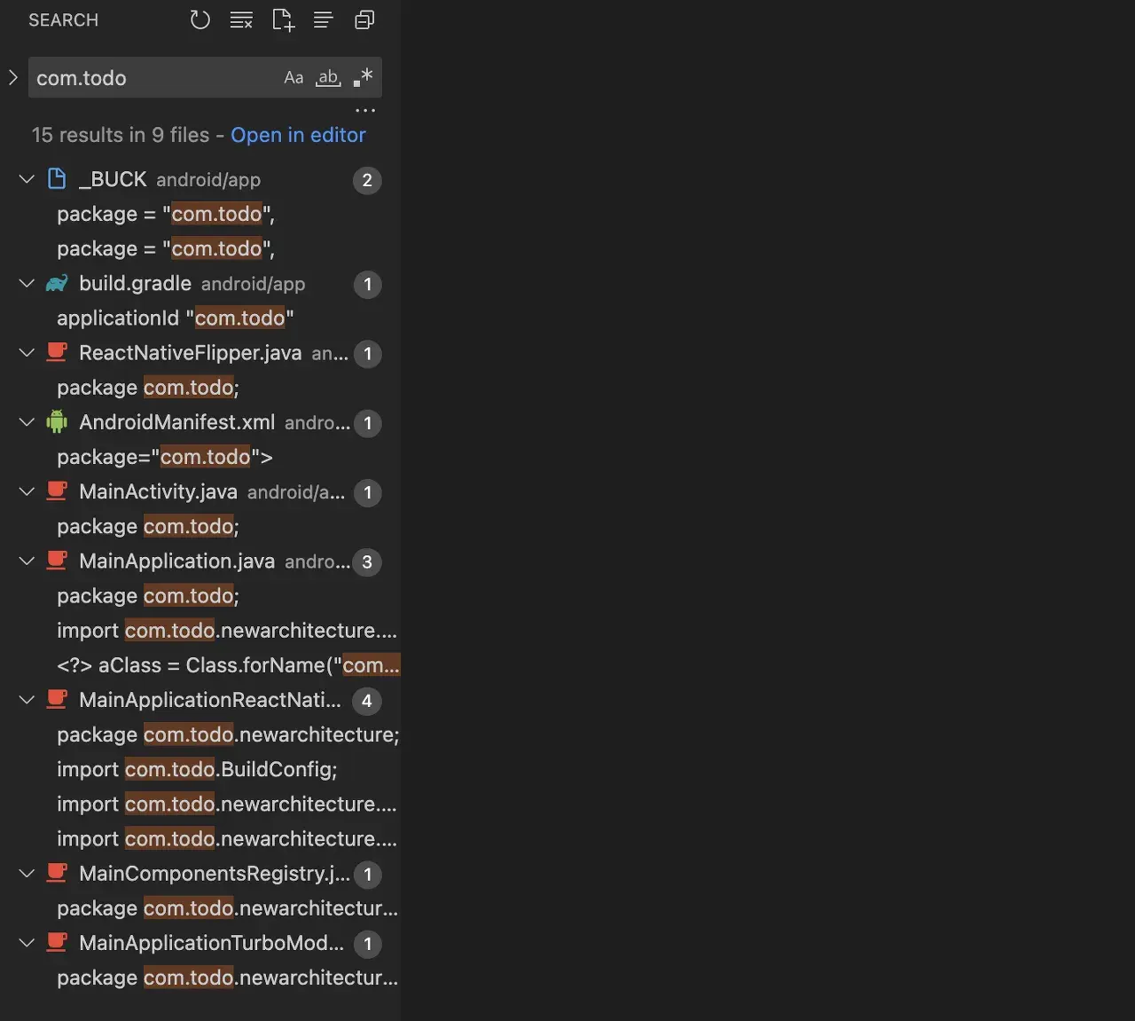The height and width of the screenshot is (1021, 1135).
Task: Click MainComponentsRegistry.j... Java icon
Action: (x=57, y=874)
